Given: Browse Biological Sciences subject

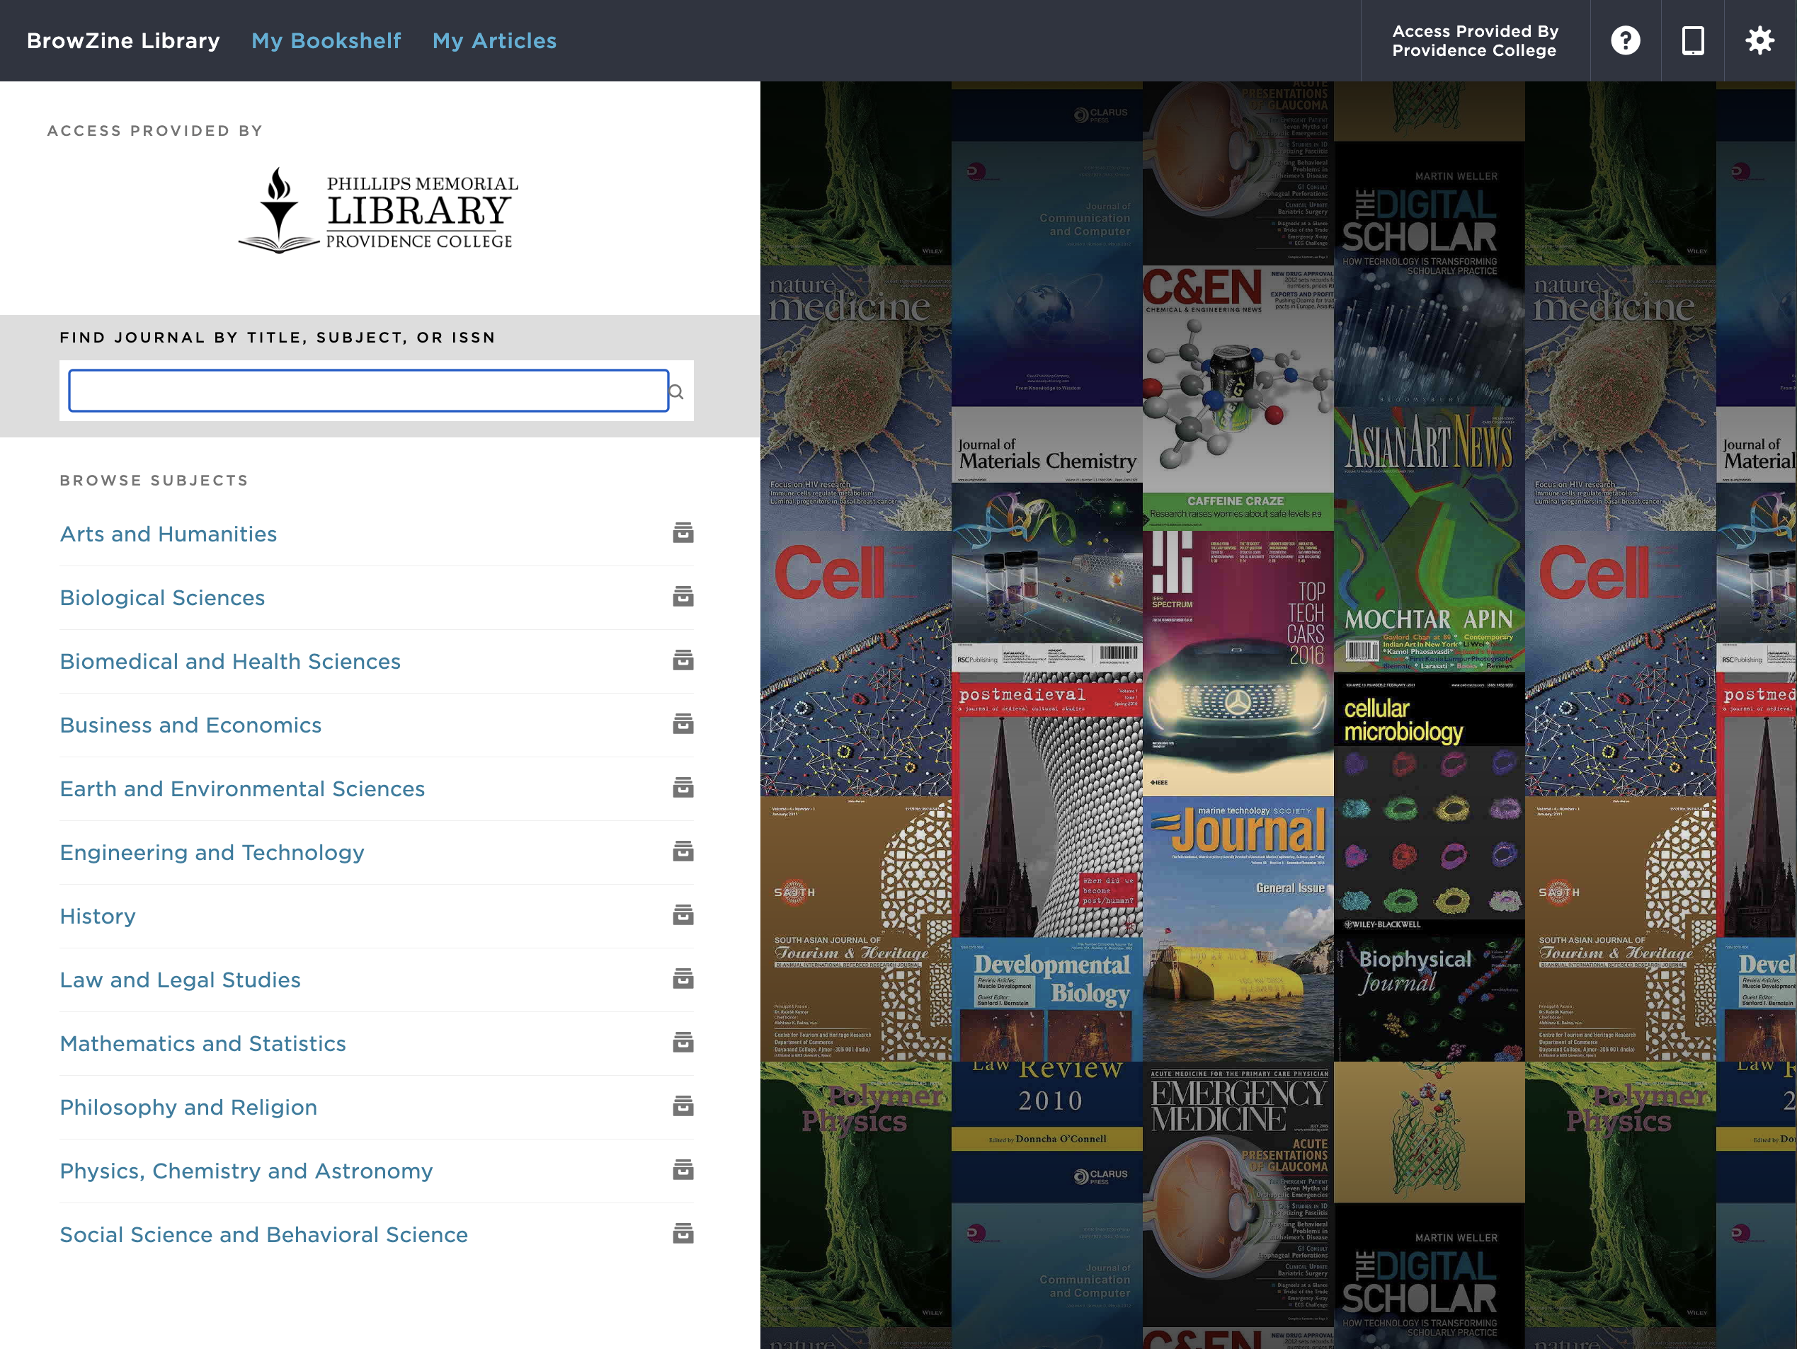Looking at the screenshot, I should pyautogui.click(x=162, y=598).
